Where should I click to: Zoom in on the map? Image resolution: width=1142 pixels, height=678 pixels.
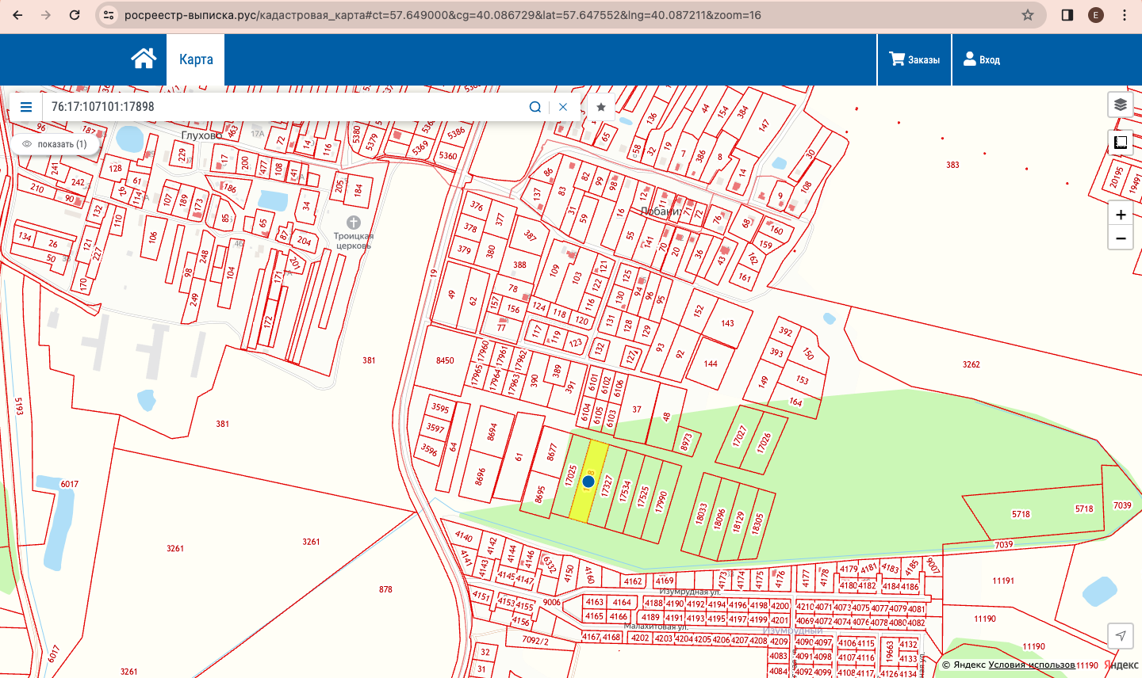pos(1120,215)
